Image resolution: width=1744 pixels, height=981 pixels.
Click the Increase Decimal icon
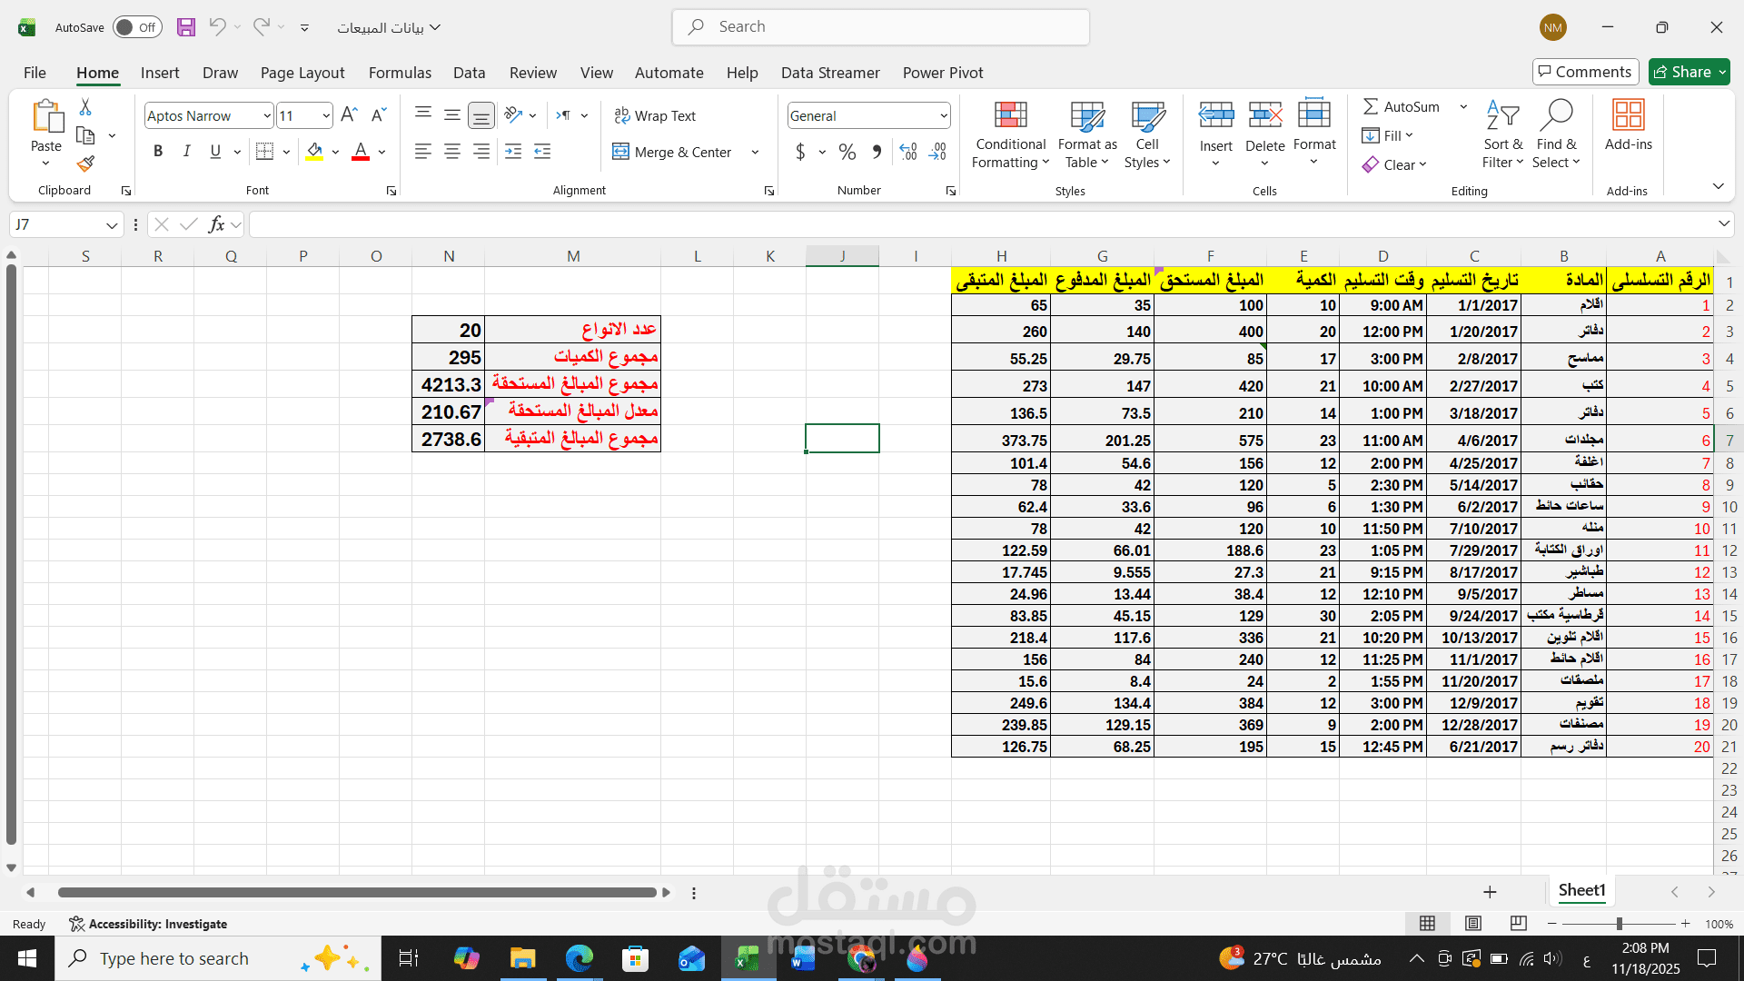(x=908, y=152)
